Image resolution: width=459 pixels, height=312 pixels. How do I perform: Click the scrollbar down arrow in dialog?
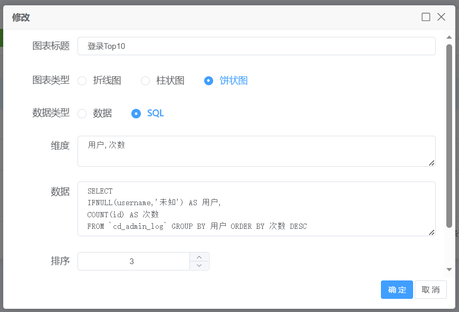click(449, 269)
